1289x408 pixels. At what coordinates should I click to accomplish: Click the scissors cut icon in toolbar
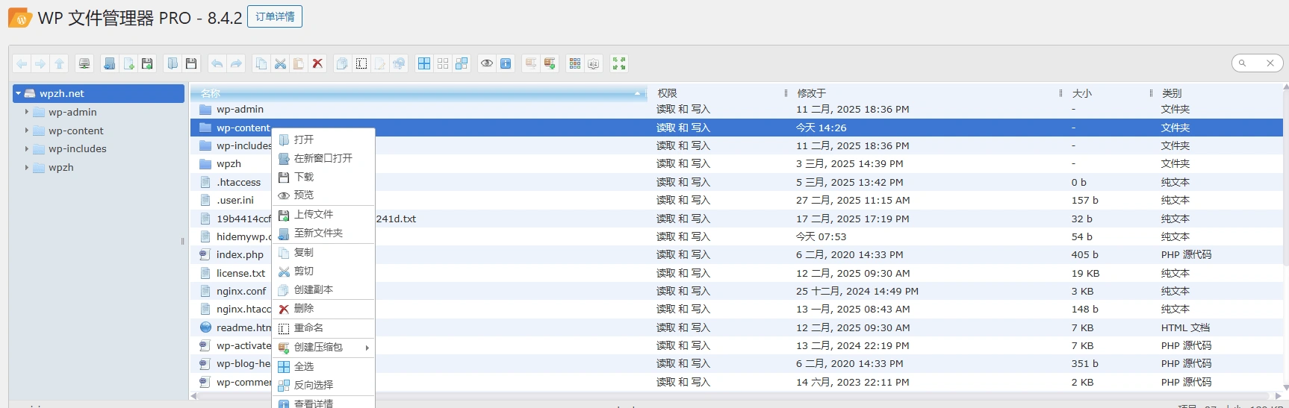click(x=280, y=63)
